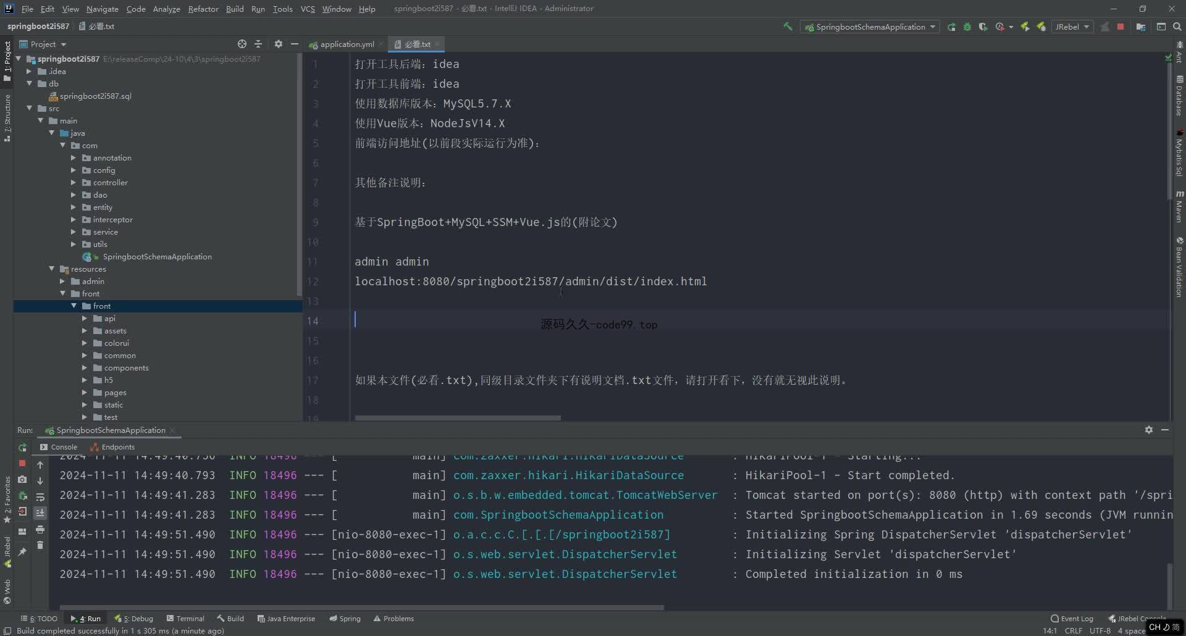
Task: Toggle the Maven tool window
Action: [1179, 206]
